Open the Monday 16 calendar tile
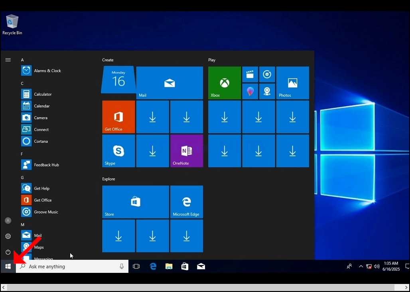 pos(118,80)
